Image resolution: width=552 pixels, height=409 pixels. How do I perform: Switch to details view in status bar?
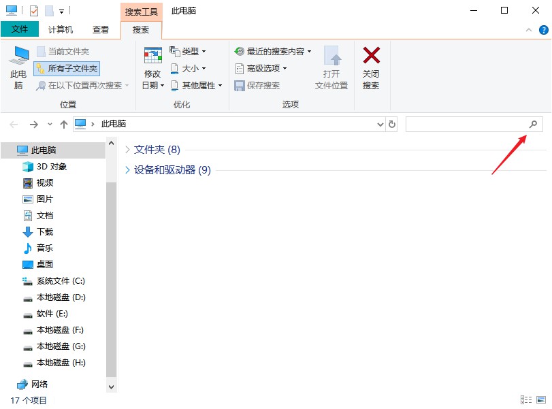pyautogui.click(x=525, y=399)
